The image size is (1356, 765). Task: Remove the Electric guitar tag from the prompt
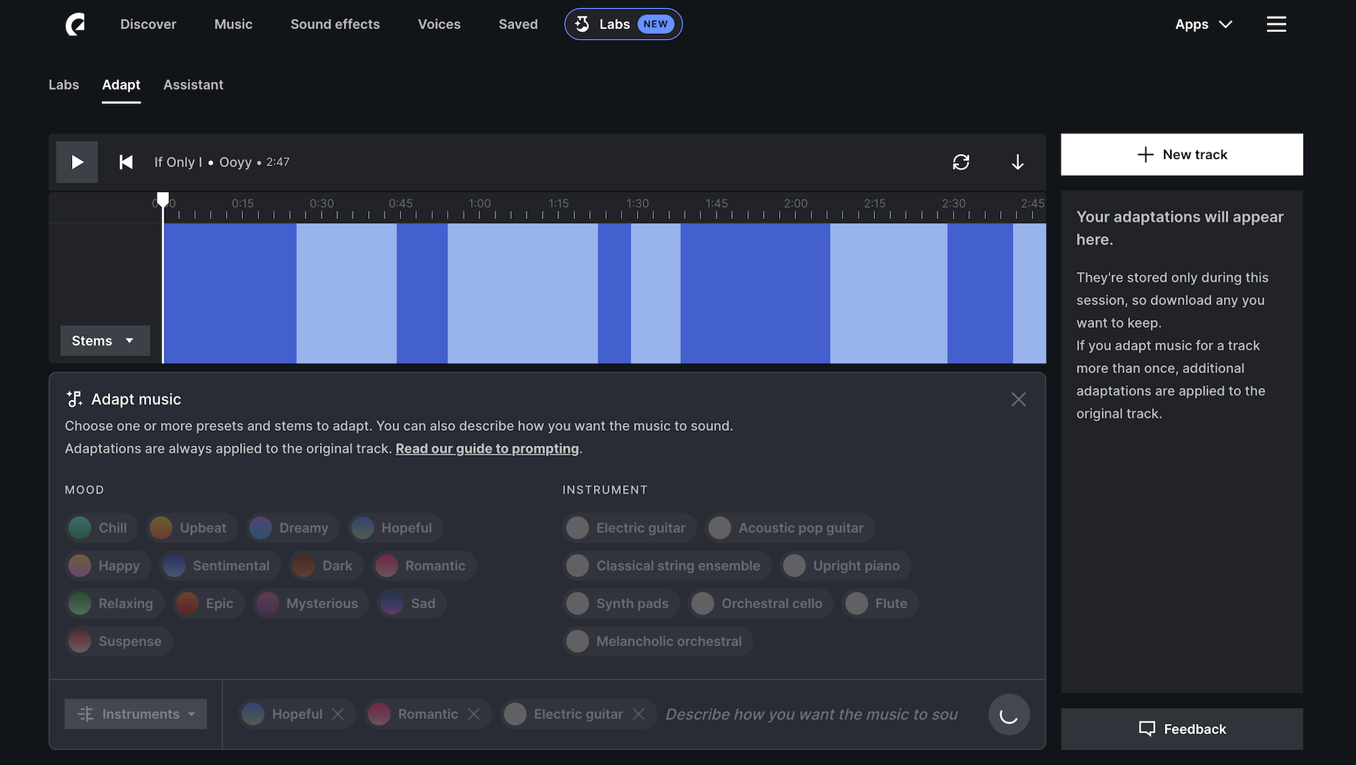[638, 714]
